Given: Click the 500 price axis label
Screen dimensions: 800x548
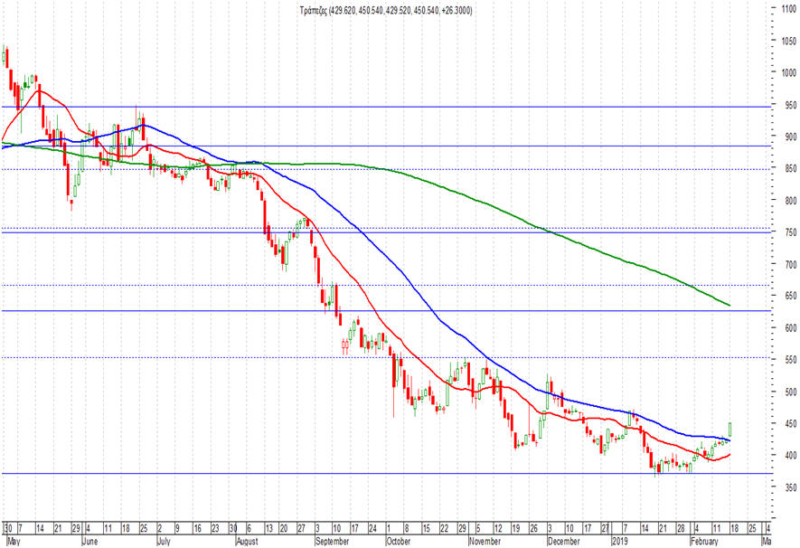Looking at the screenshot, I should 791,392.
